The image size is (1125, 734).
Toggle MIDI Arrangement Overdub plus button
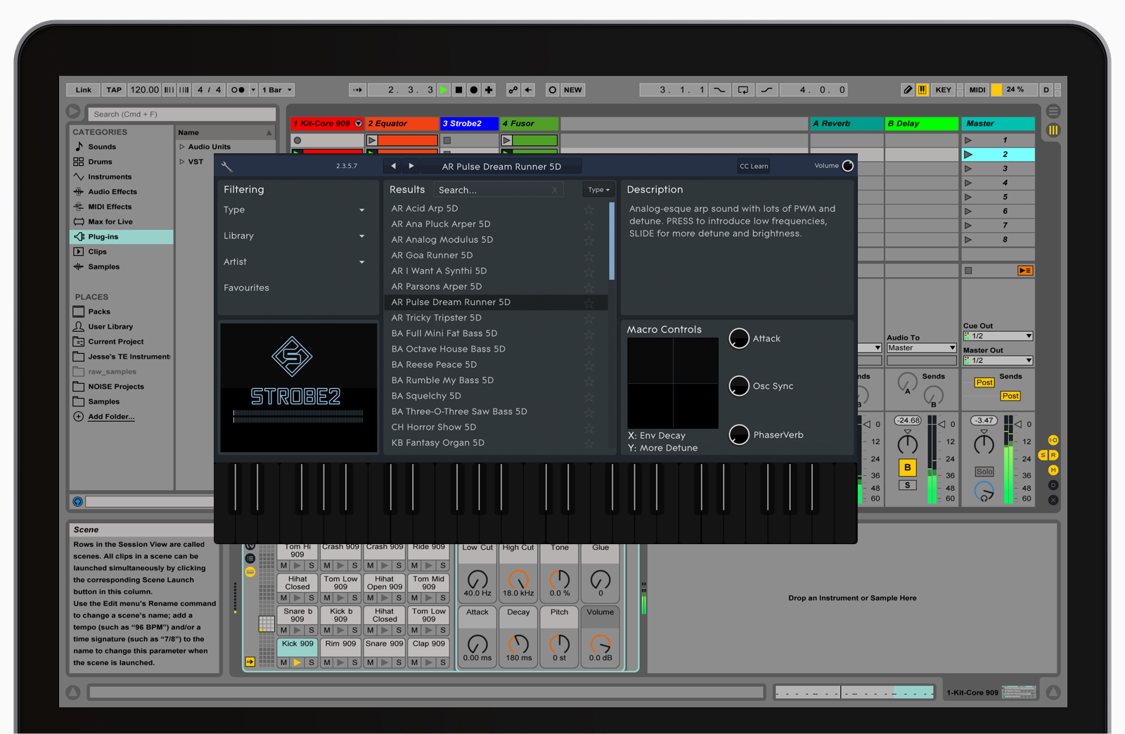[x=489, y=90]
